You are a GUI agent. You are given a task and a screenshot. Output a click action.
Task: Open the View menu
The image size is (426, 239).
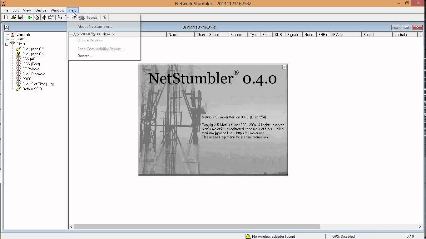tap(27, 10)
